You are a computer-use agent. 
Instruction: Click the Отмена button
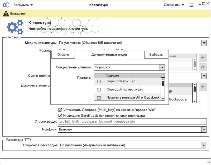63,55
